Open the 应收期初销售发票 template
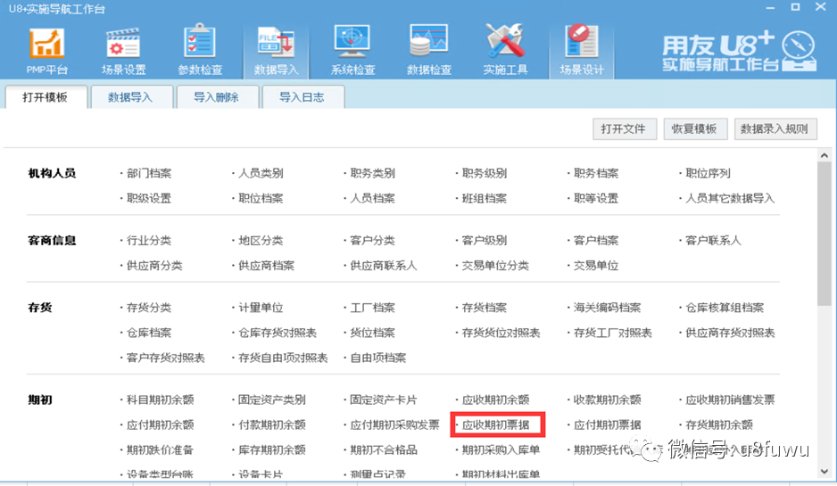This screenshot has width=837, height=486. pos(730,400)
